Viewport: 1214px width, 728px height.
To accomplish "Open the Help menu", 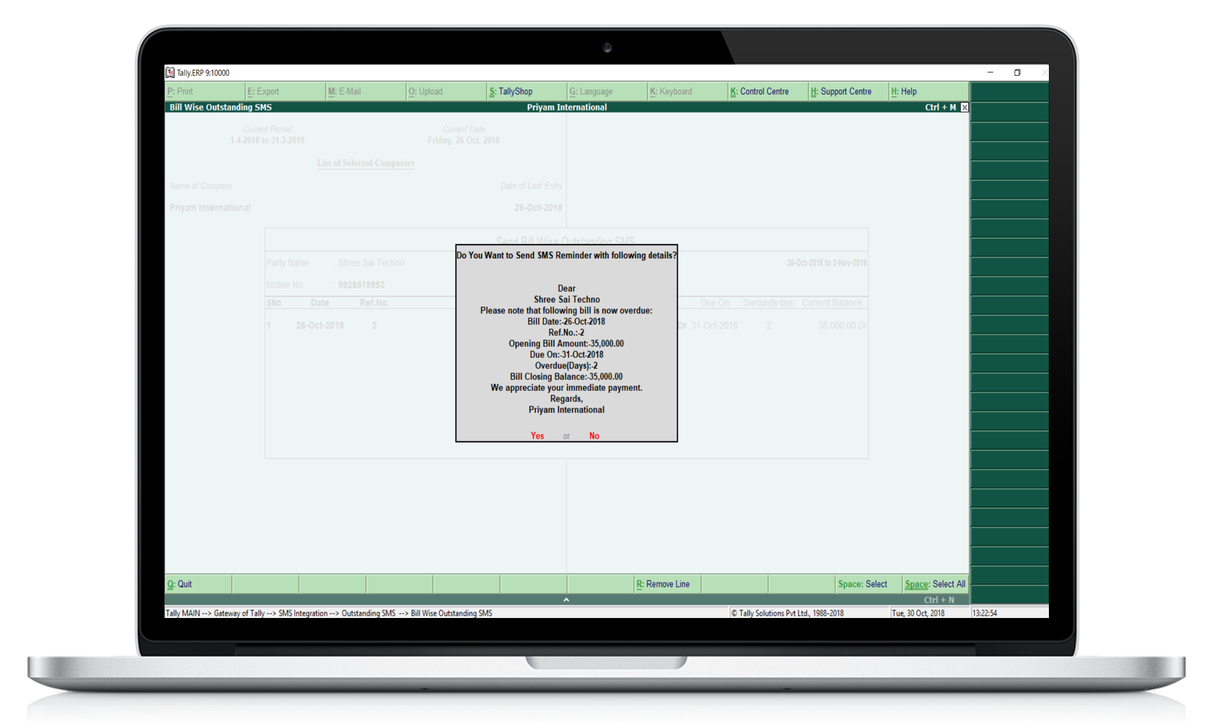I will tap(928, 91).
